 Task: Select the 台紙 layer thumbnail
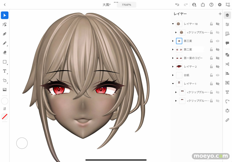tap(179, 75)
